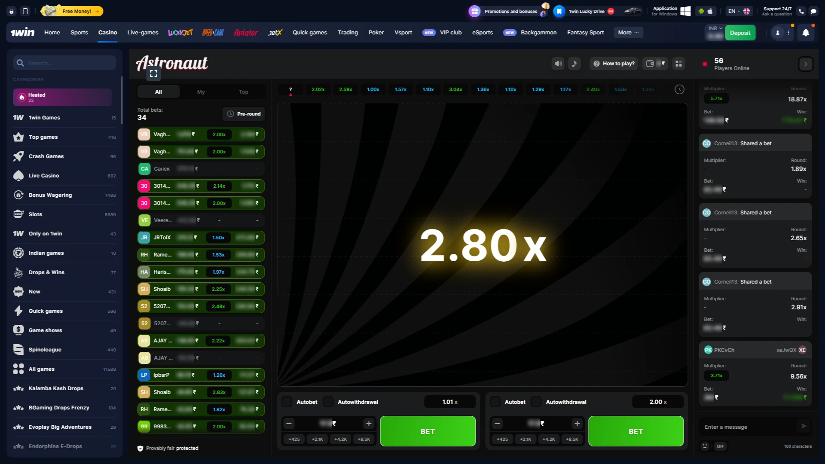Open the EN language dropdown
The width and height of the screenshot is (825, 464).
738,11
